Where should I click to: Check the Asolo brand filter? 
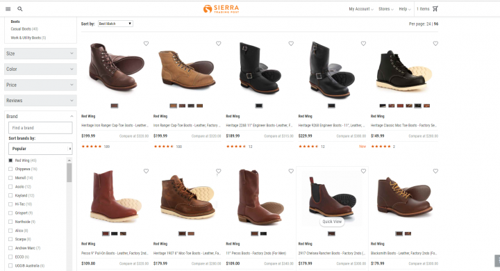pyautogui.click(x=10, y=186)
